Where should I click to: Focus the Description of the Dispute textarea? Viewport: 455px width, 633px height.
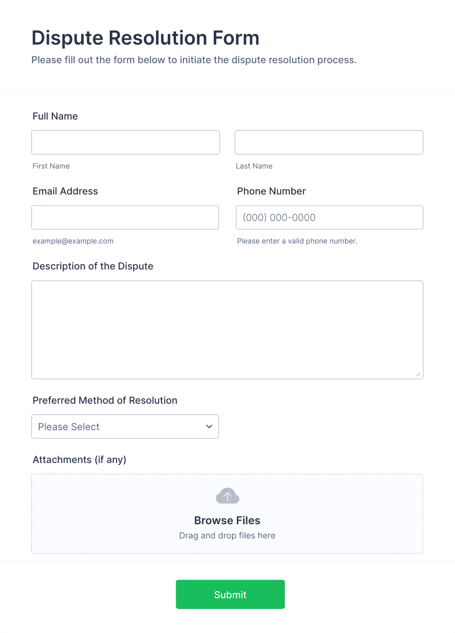227,330
